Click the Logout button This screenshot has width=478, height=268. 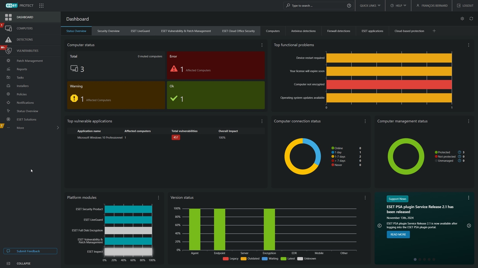coord(465,6)
